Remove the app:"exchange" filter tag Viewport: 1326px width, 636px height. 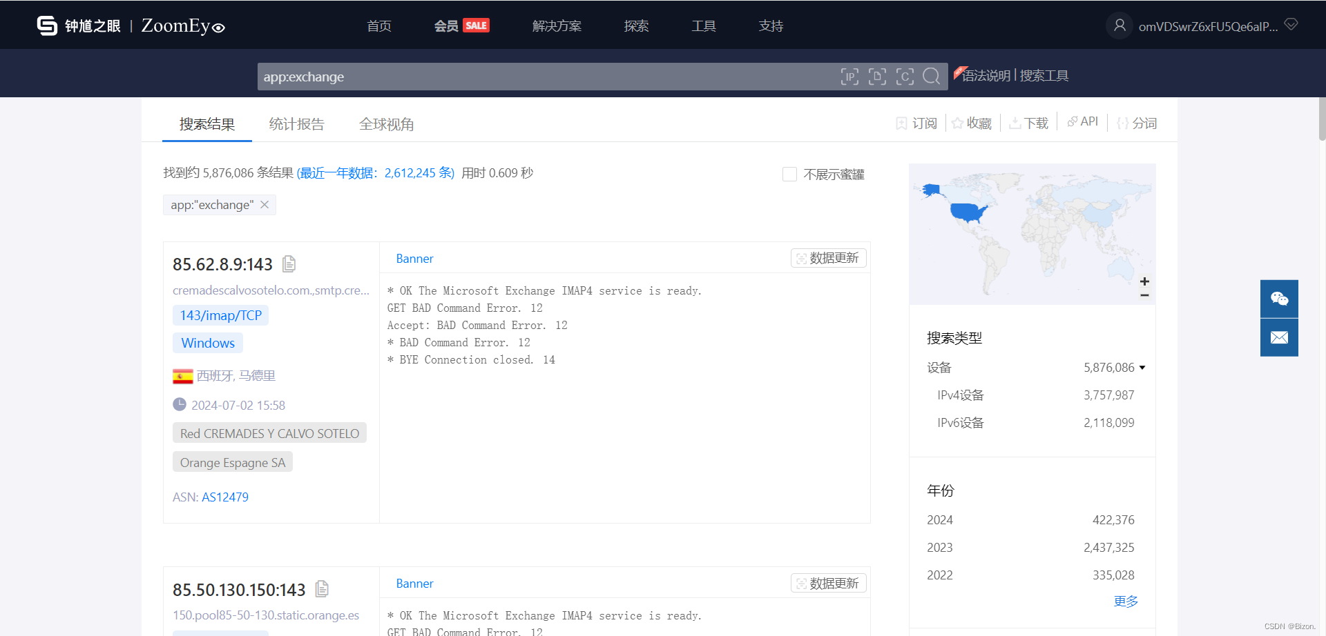pos(265,205)
